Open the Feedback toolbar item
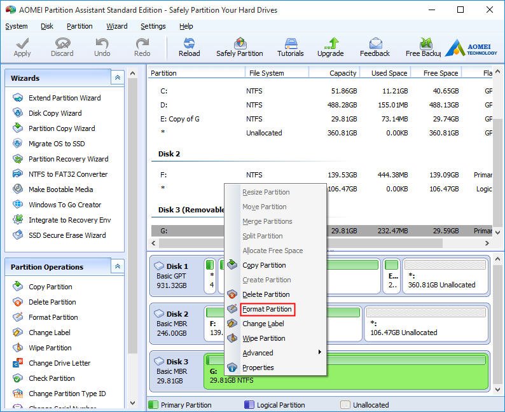505x412 pixels. 375,47
